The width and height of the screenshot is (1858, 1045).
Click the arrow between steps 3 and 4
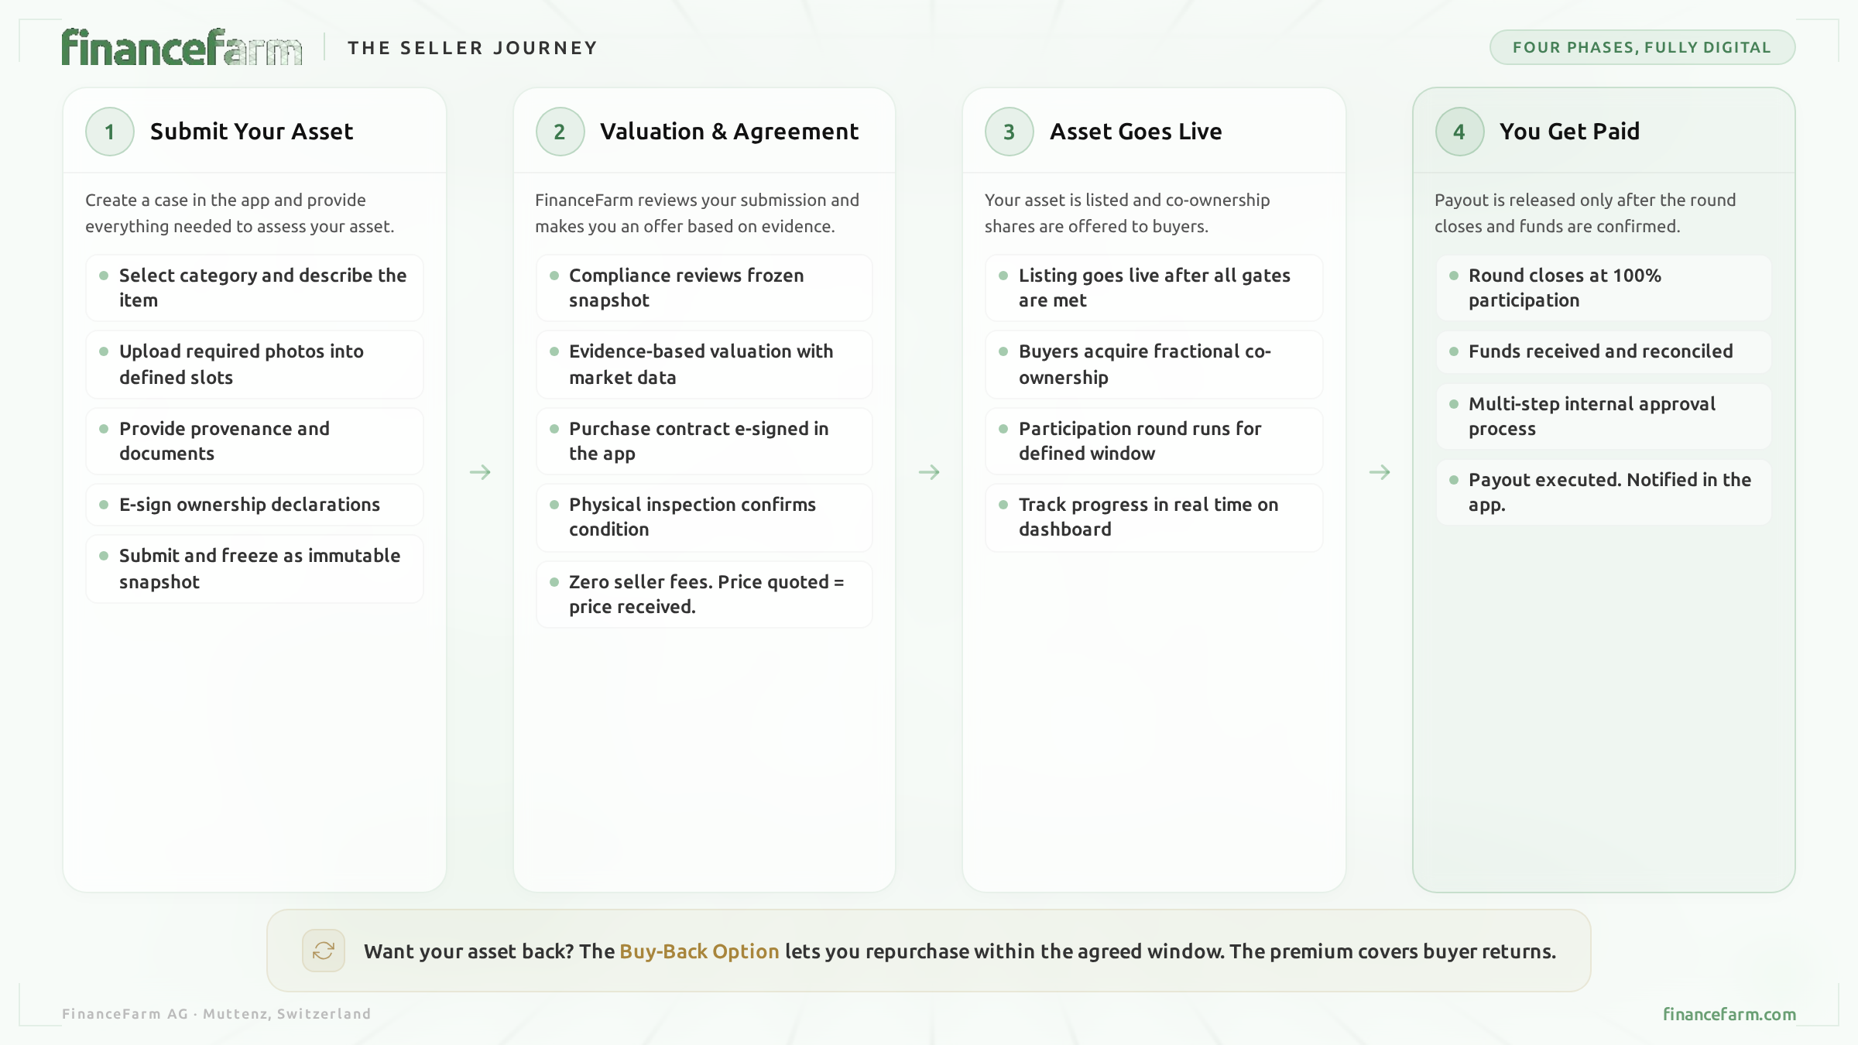click(1380, 472)
